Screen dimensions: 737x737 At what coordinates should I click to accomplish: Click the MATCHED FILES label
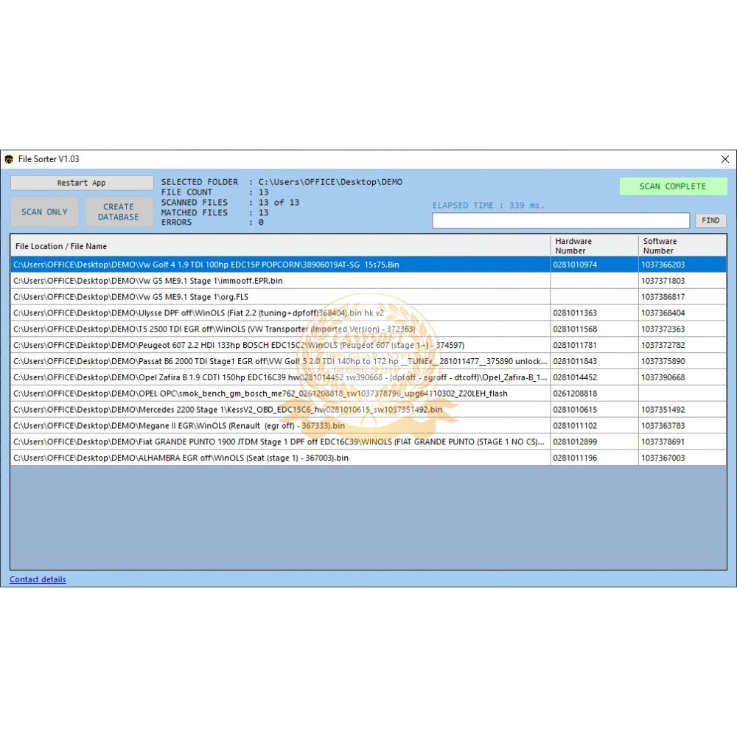[194, 213]
